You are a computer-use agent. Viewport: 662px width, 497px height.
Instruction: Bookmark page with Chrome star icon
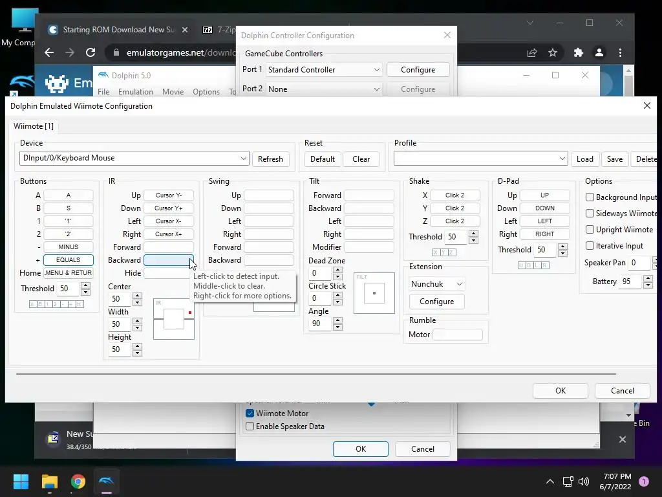click(x=553, y=52)
